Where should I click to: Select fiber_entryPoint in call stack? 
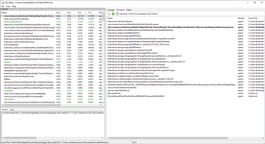[185, 93]
